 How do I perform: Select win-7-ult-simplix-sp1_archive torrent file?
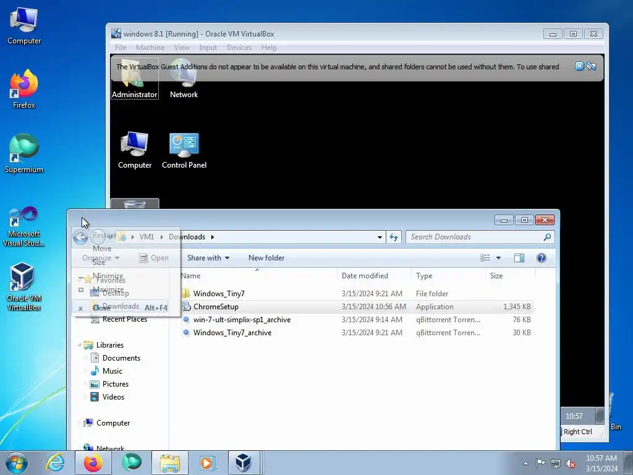242,320
